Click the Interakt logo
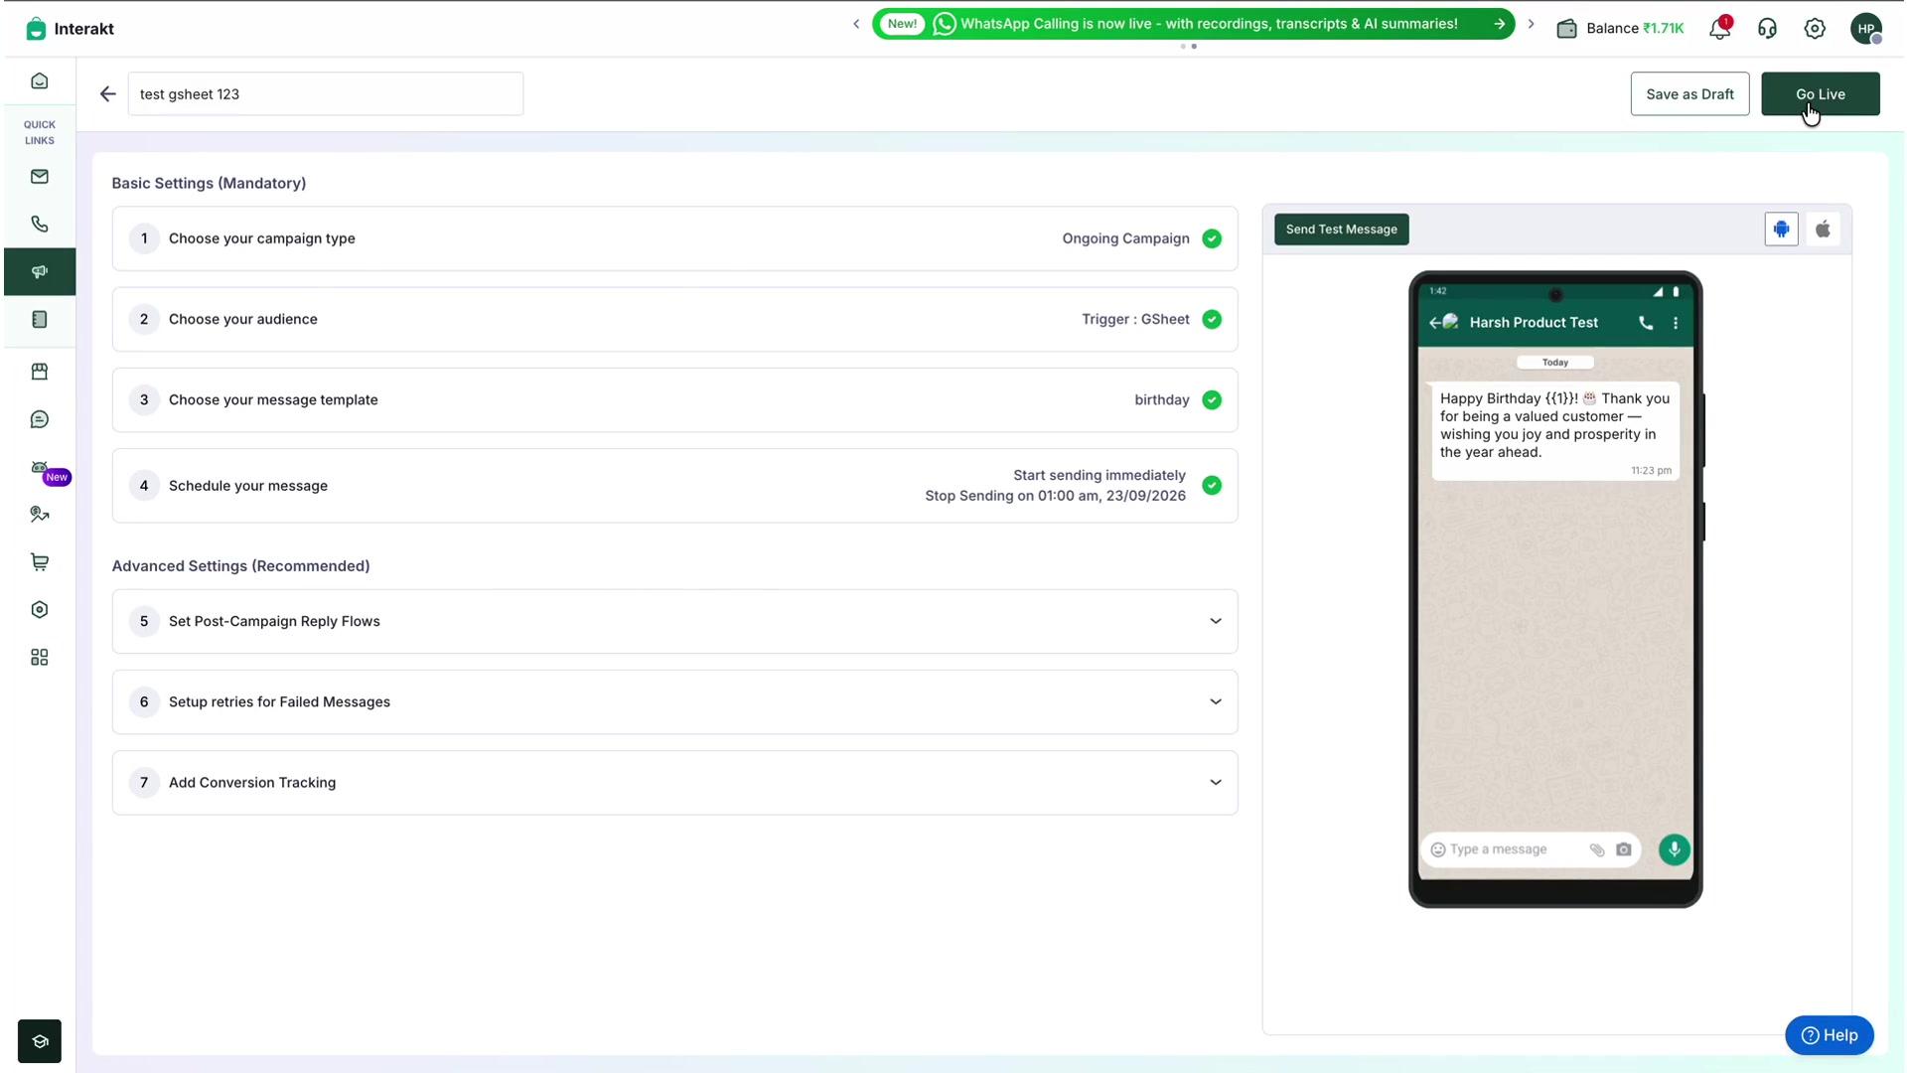 point(70,29)
